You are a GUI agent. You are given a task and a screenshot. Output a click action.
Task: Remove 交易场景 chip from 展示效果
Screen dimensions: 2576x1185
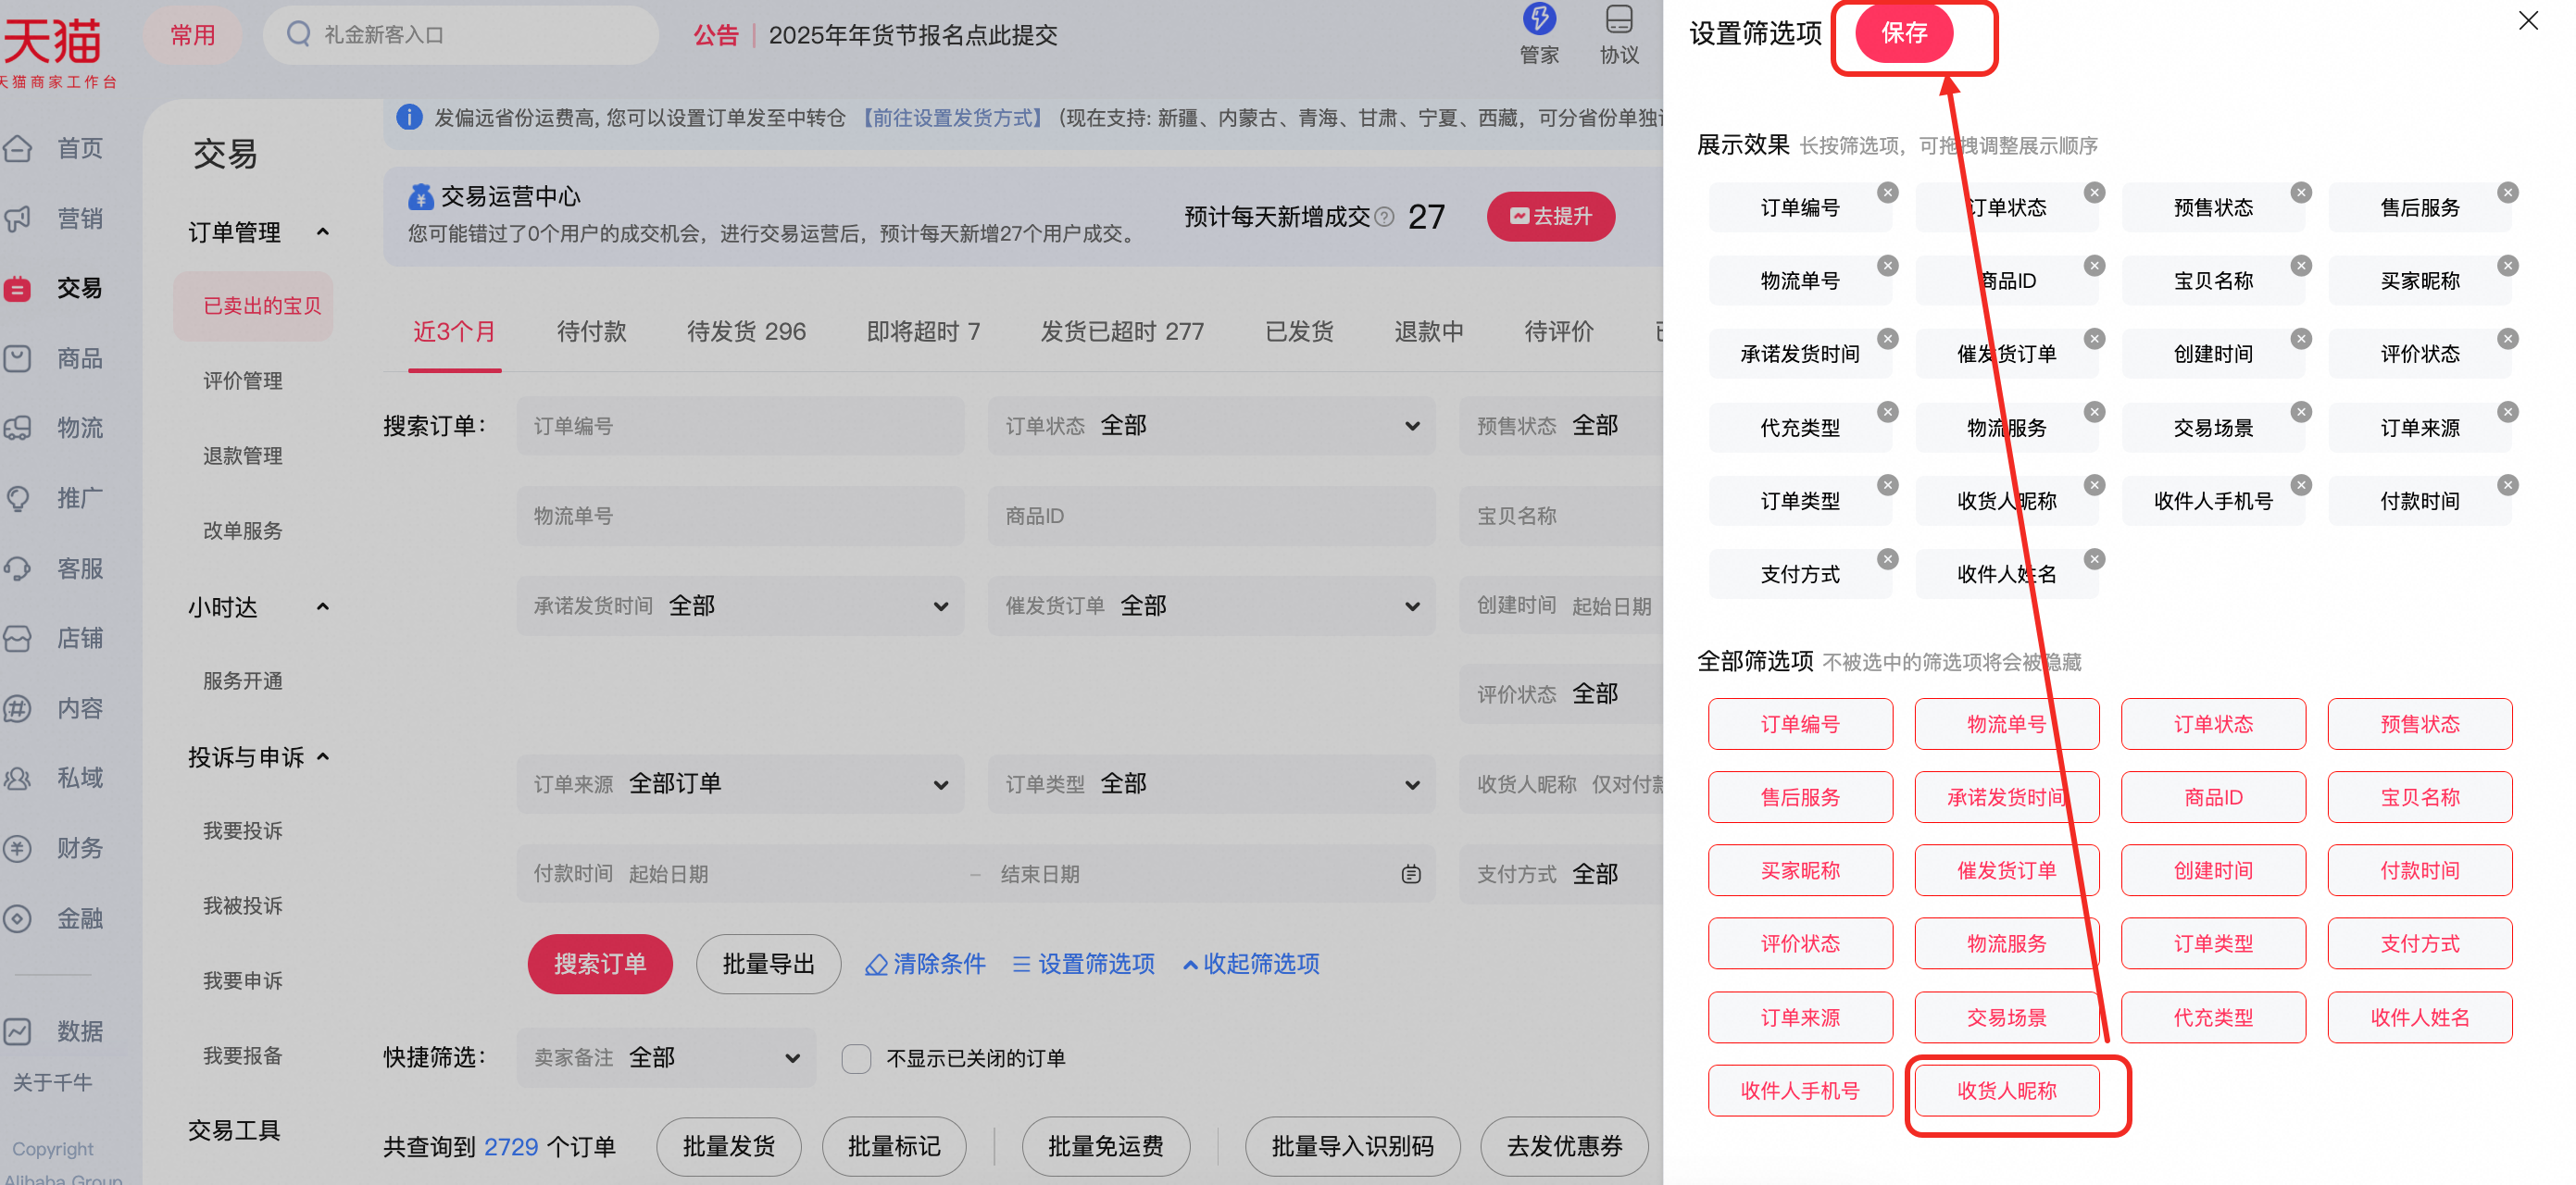[x=2301, y=412]
